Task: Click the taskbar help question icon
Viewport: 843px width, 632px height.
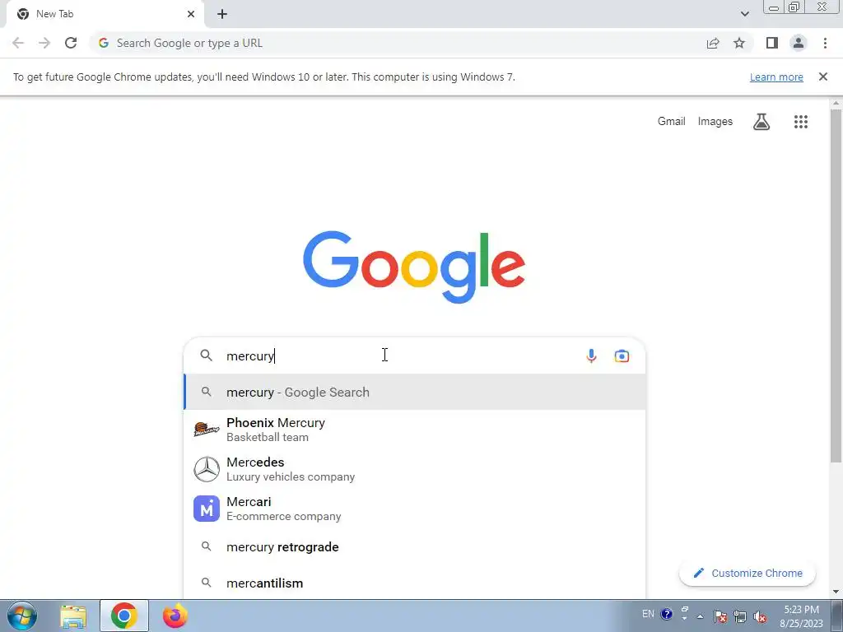Action: 666,614
